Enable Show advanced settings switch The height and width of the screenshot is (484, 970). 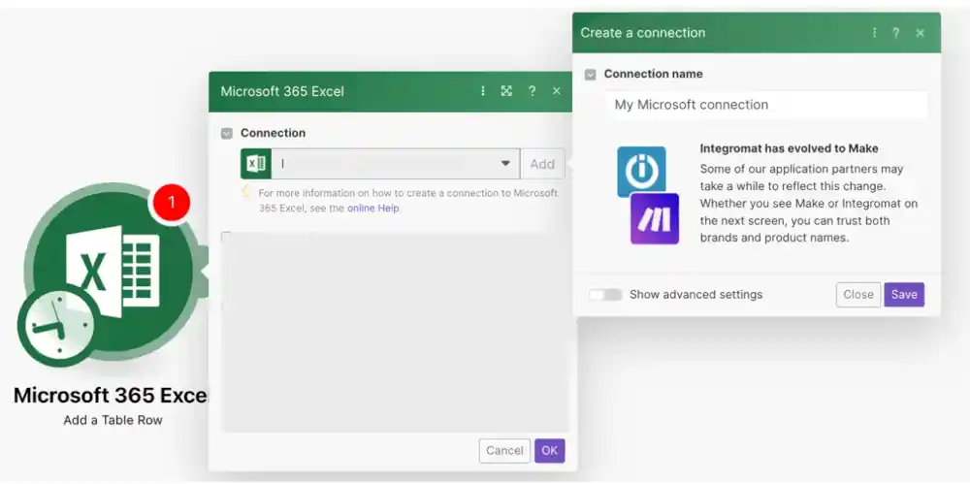pos(605,295)
